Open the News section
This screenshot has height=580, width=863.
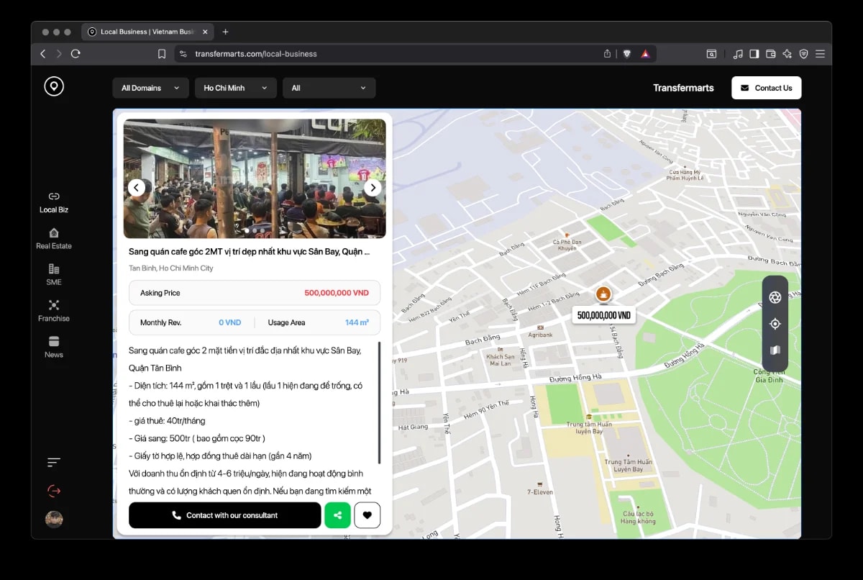[x=53, y=347]
